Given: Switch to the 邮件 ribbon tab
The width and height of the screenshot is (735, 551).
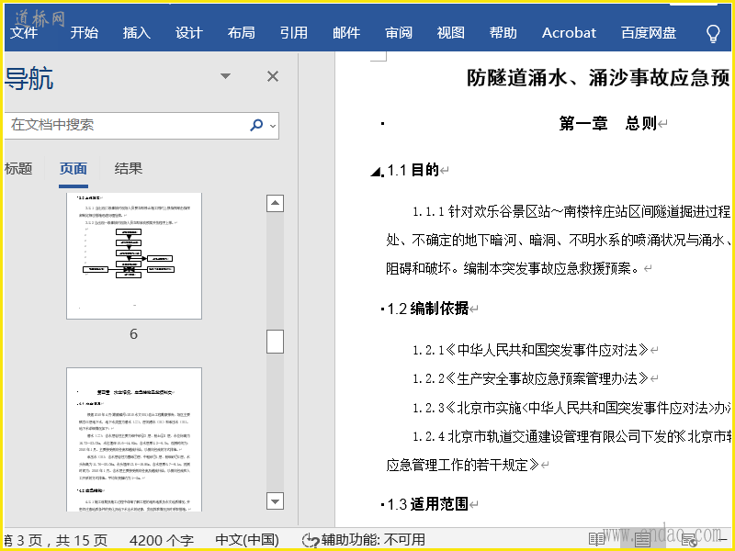Looking at the screenshot, I should (346, 32).
